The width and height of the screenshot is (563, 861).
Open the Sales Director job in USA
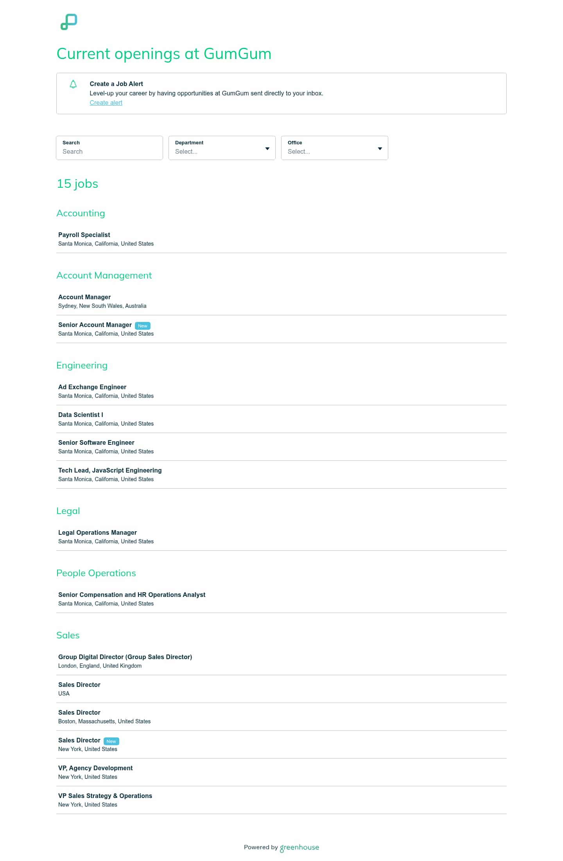(x=281, y=689)
